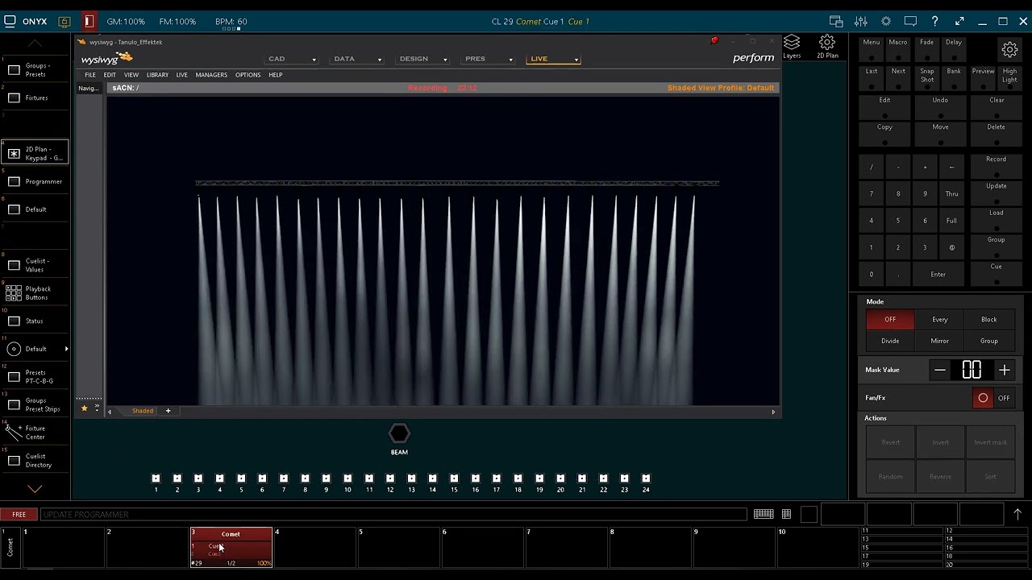Open the Fixtures sidebar view

pyautogui.click(x=35, y=97)
